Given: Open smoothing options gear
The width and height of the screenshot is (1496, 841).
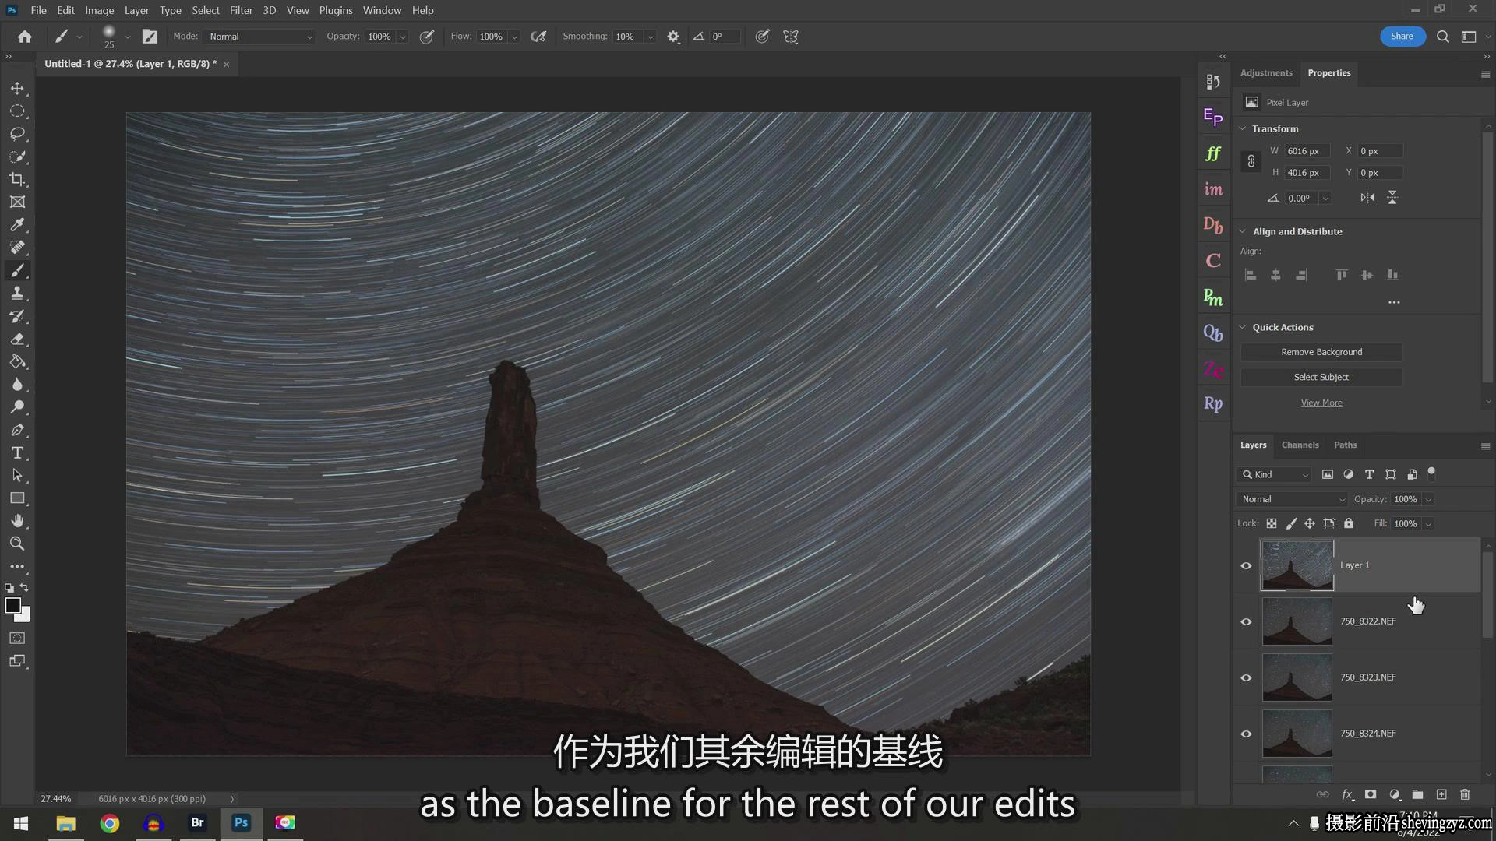Looking at the screenshot, I should [673, 37].
